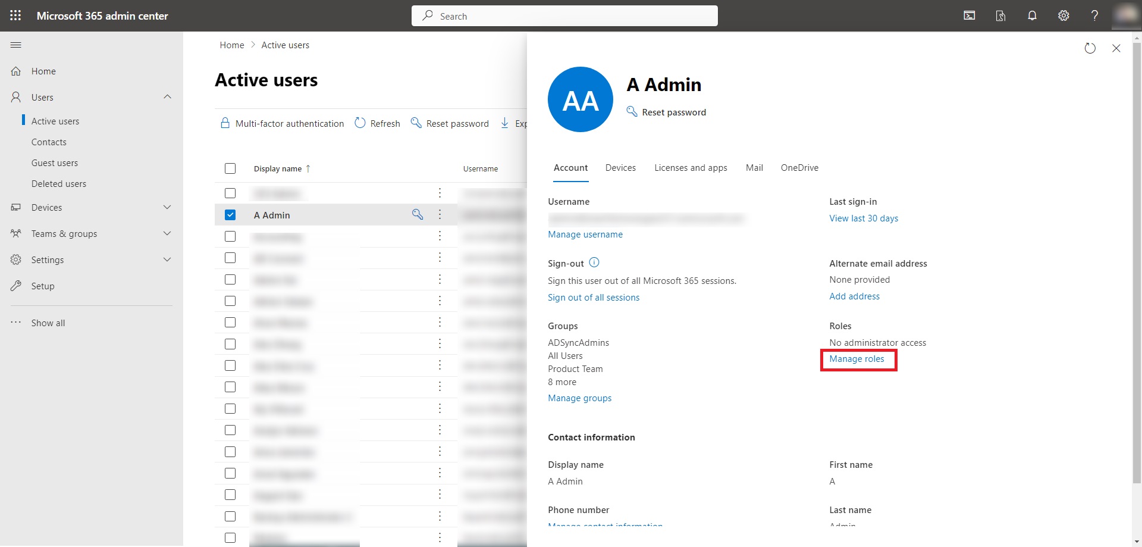The width and height of the screenshot is (1142, 547).
Task: Expand the Settings navigation section
Action: [x=167, y=260]
